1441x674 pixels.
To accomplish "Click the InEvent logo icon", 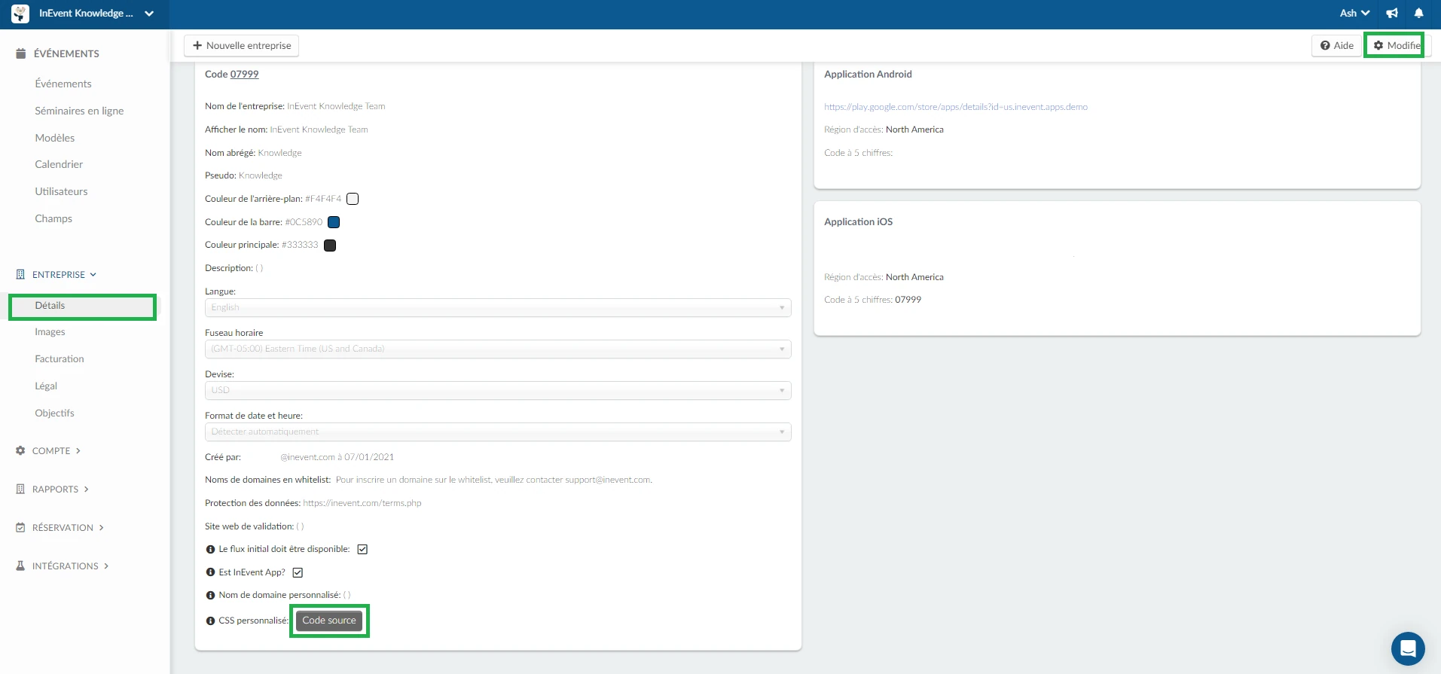I will pos(20,14).
